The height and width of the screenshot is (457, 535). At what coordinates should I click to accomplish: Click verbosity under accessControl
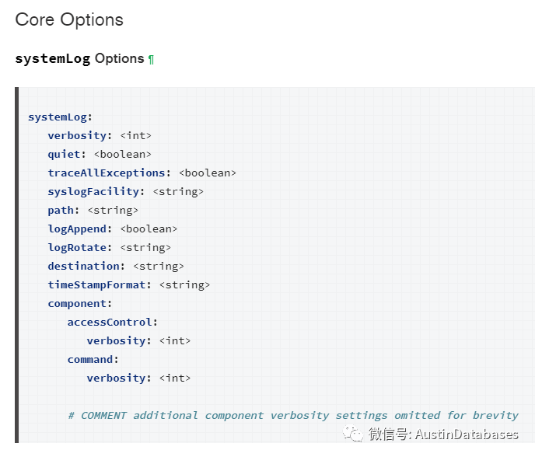138,340
